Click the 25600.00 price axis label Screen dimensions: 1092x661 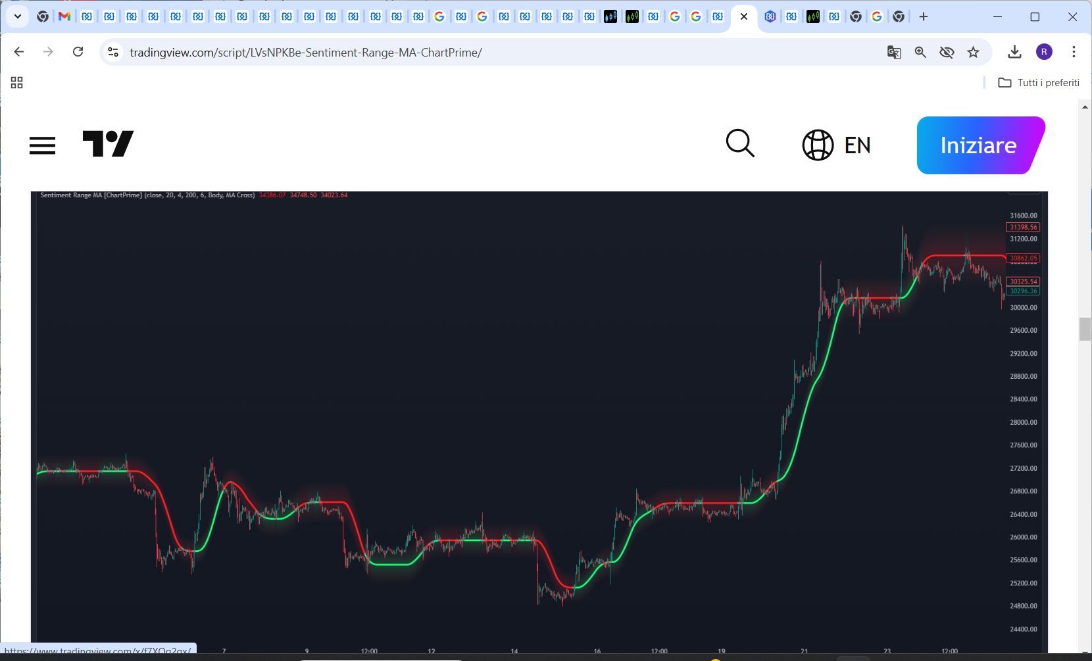pyautogui.click(x=1024, y=560)
